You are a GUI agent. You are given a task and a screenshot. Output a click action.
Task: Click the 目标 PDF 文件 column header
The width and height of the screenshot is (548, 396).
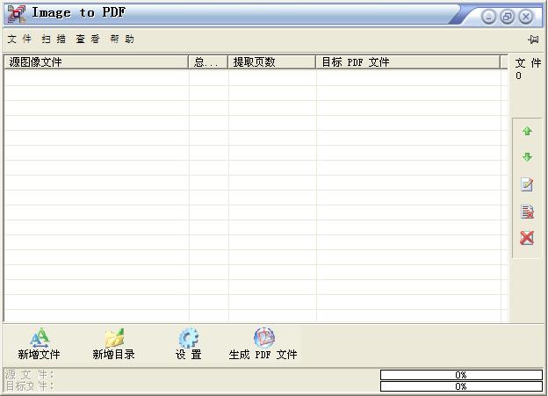click(407, 62)
